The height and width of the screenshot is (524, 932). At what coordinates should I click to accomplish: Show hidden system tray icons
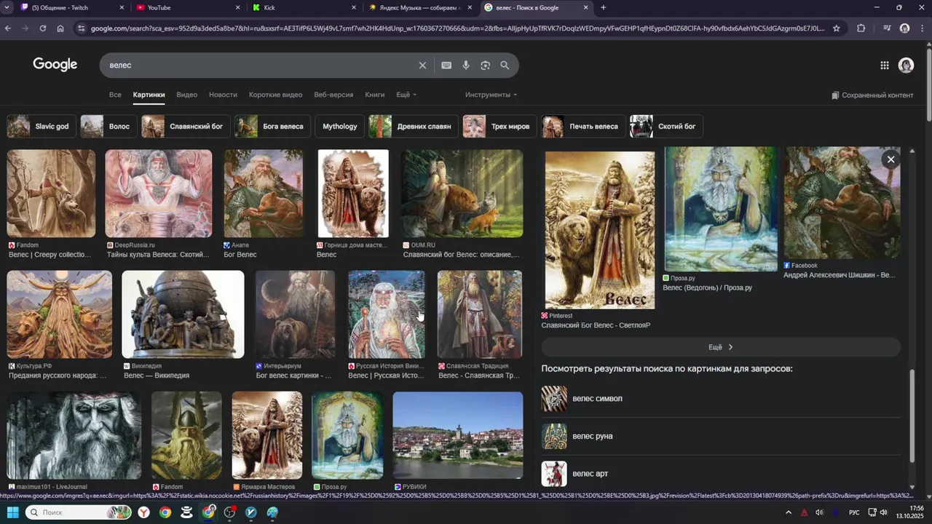pos(789,512)
